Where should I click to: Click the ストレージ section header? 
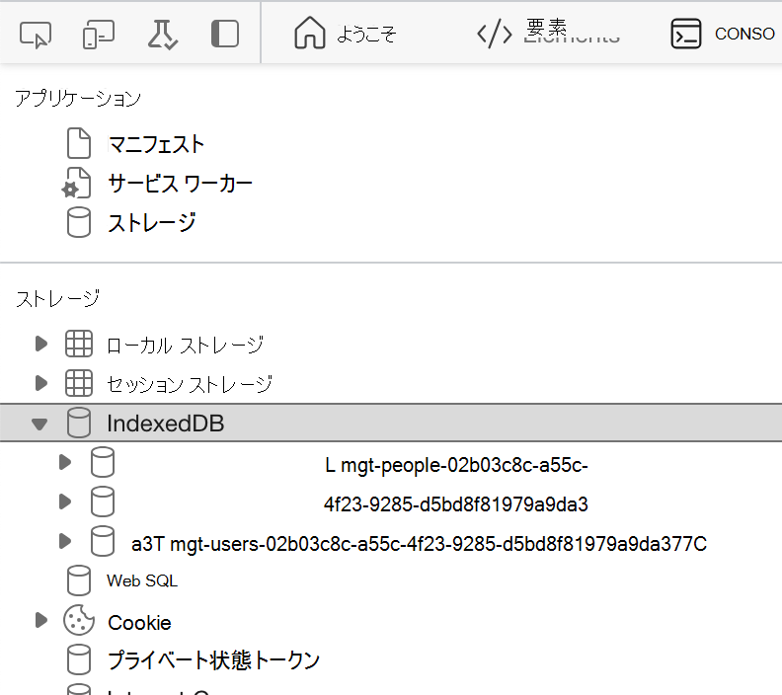[57, 298]
